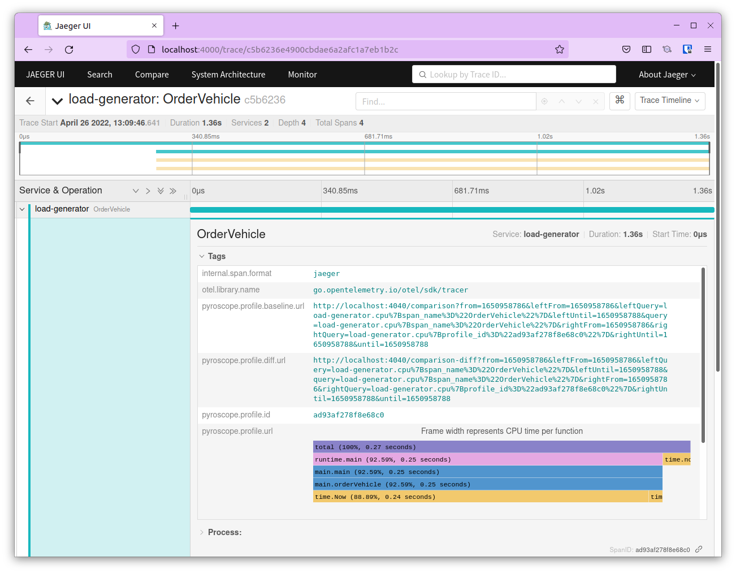Open the Monitor page
This screenshot has height=573, width=736.
302,75
